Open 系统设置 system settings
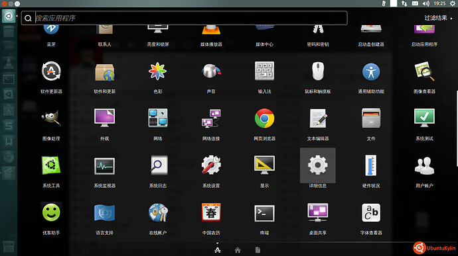The height and width of the screenshot is (256, 458). click(x=211, y=165)
